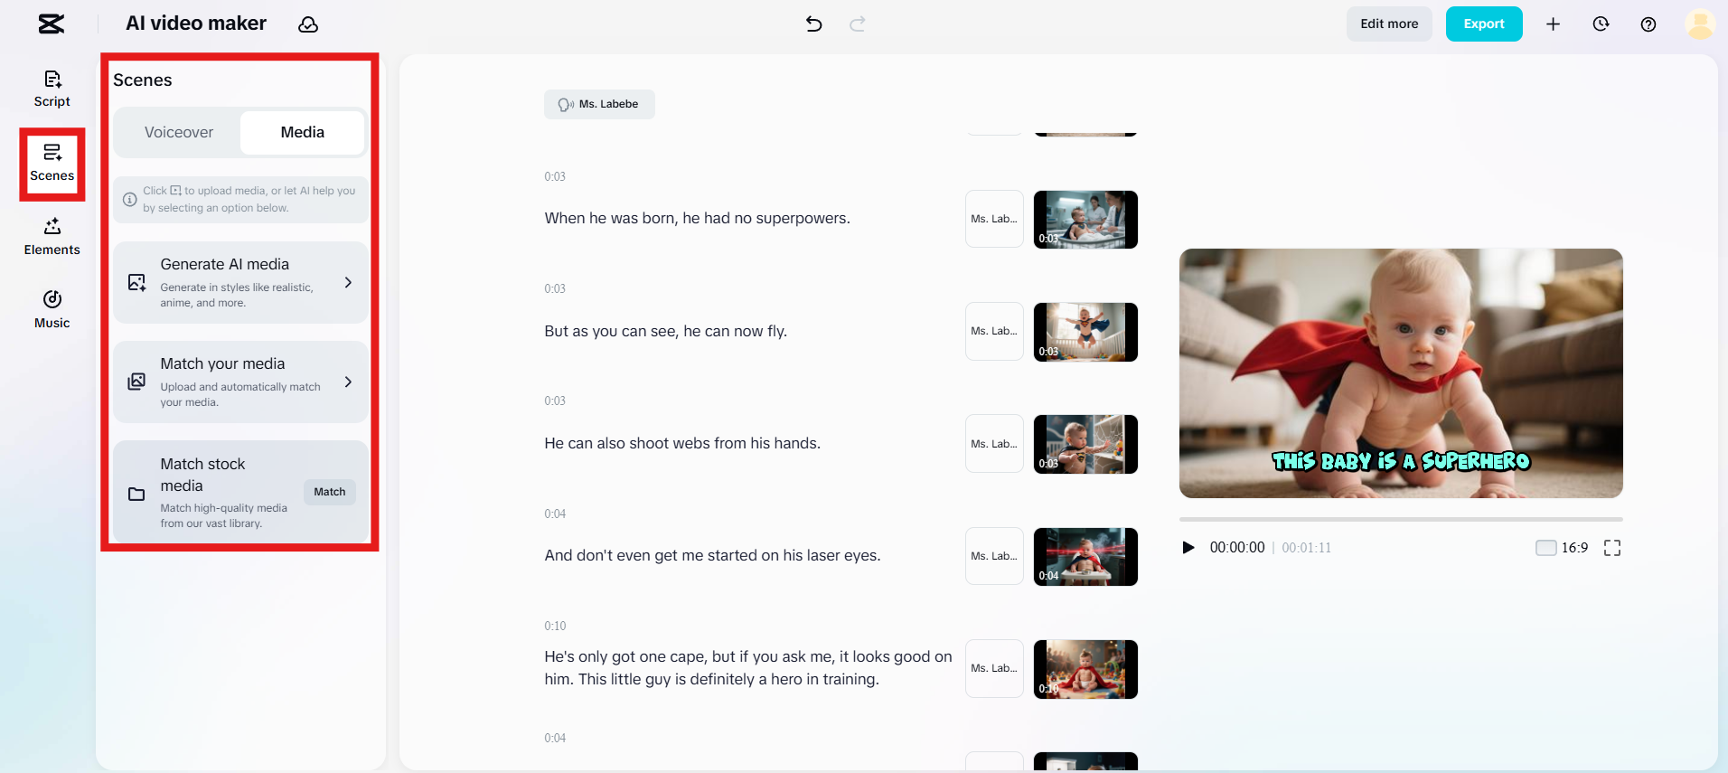
Task: Enter fullscreen preview mode
Action: (1611, 548)
